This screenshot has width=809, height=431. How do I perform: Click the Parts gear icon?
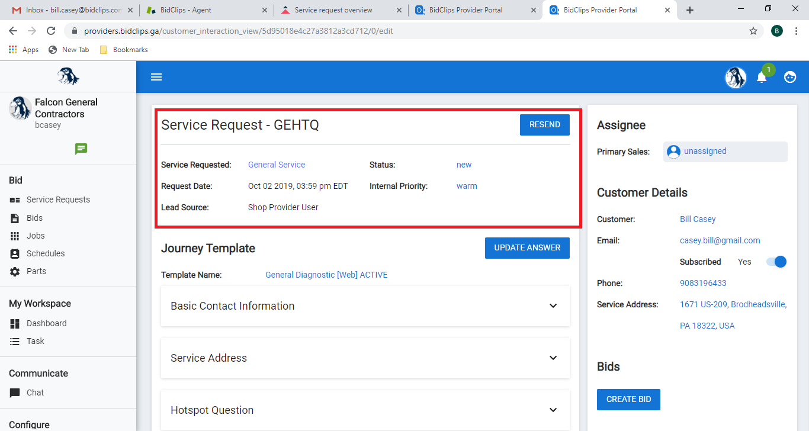click(x=15, y=272)
